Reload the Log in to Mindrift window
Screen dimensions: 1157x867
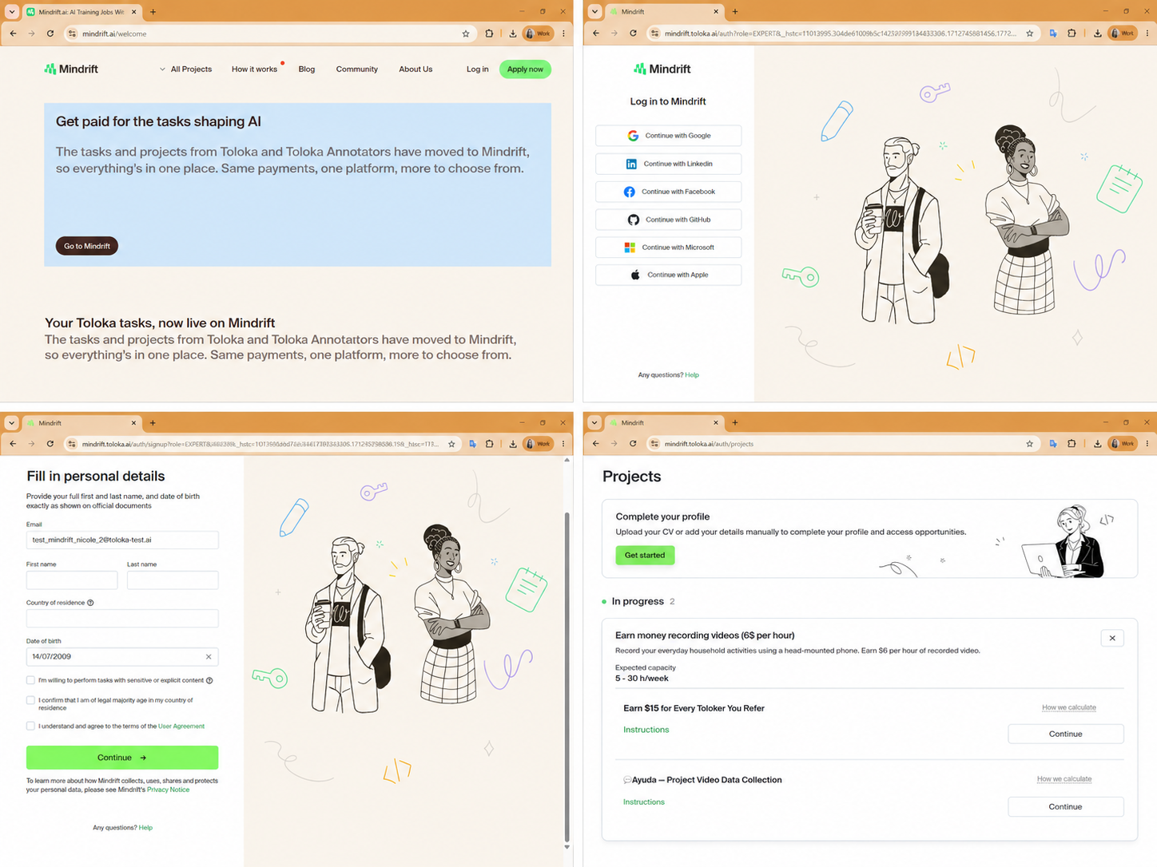point(633,34)
